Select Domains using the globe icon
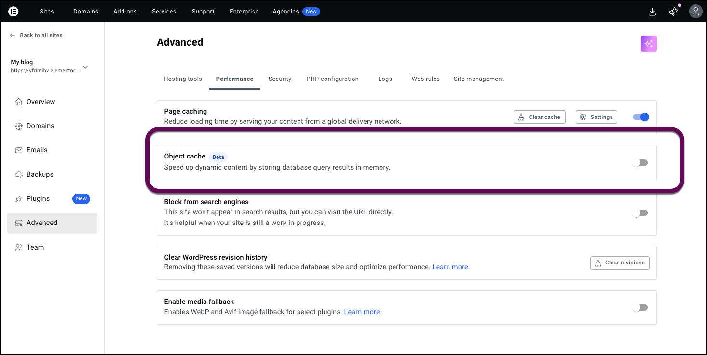707x355 pixels. point(18,126)
